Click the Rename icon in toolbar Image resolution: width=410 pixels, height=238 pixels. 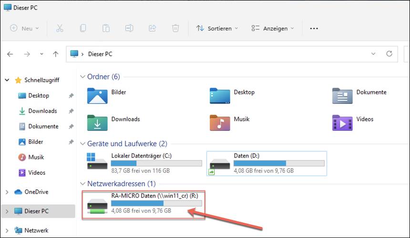[x=129, y=28]
